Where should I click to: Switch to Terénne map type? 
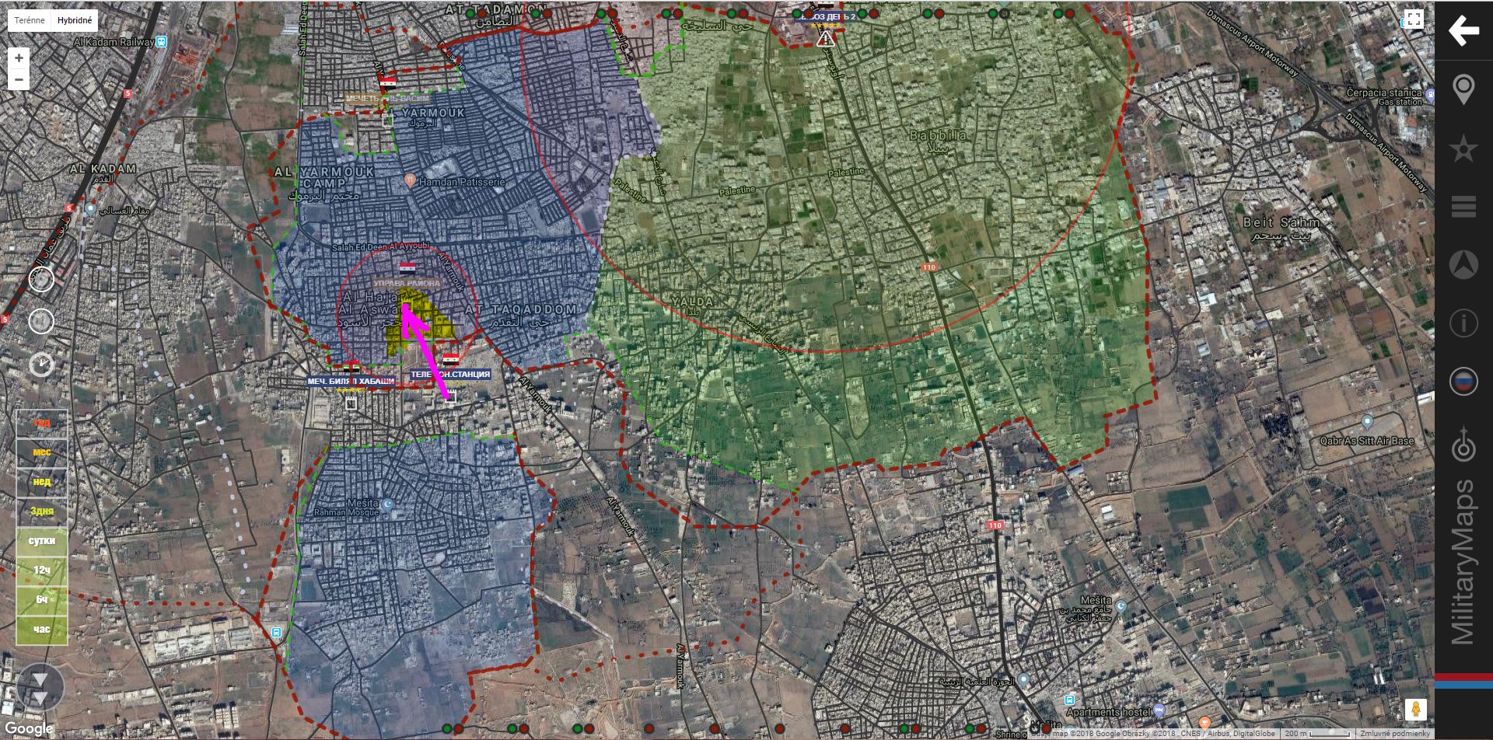[30, 20]
